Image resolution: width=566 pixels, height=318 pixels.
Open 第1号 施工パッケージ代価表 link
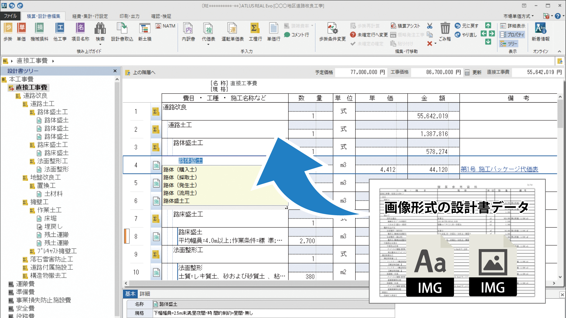pyautogui.click(x=499, y=169)
